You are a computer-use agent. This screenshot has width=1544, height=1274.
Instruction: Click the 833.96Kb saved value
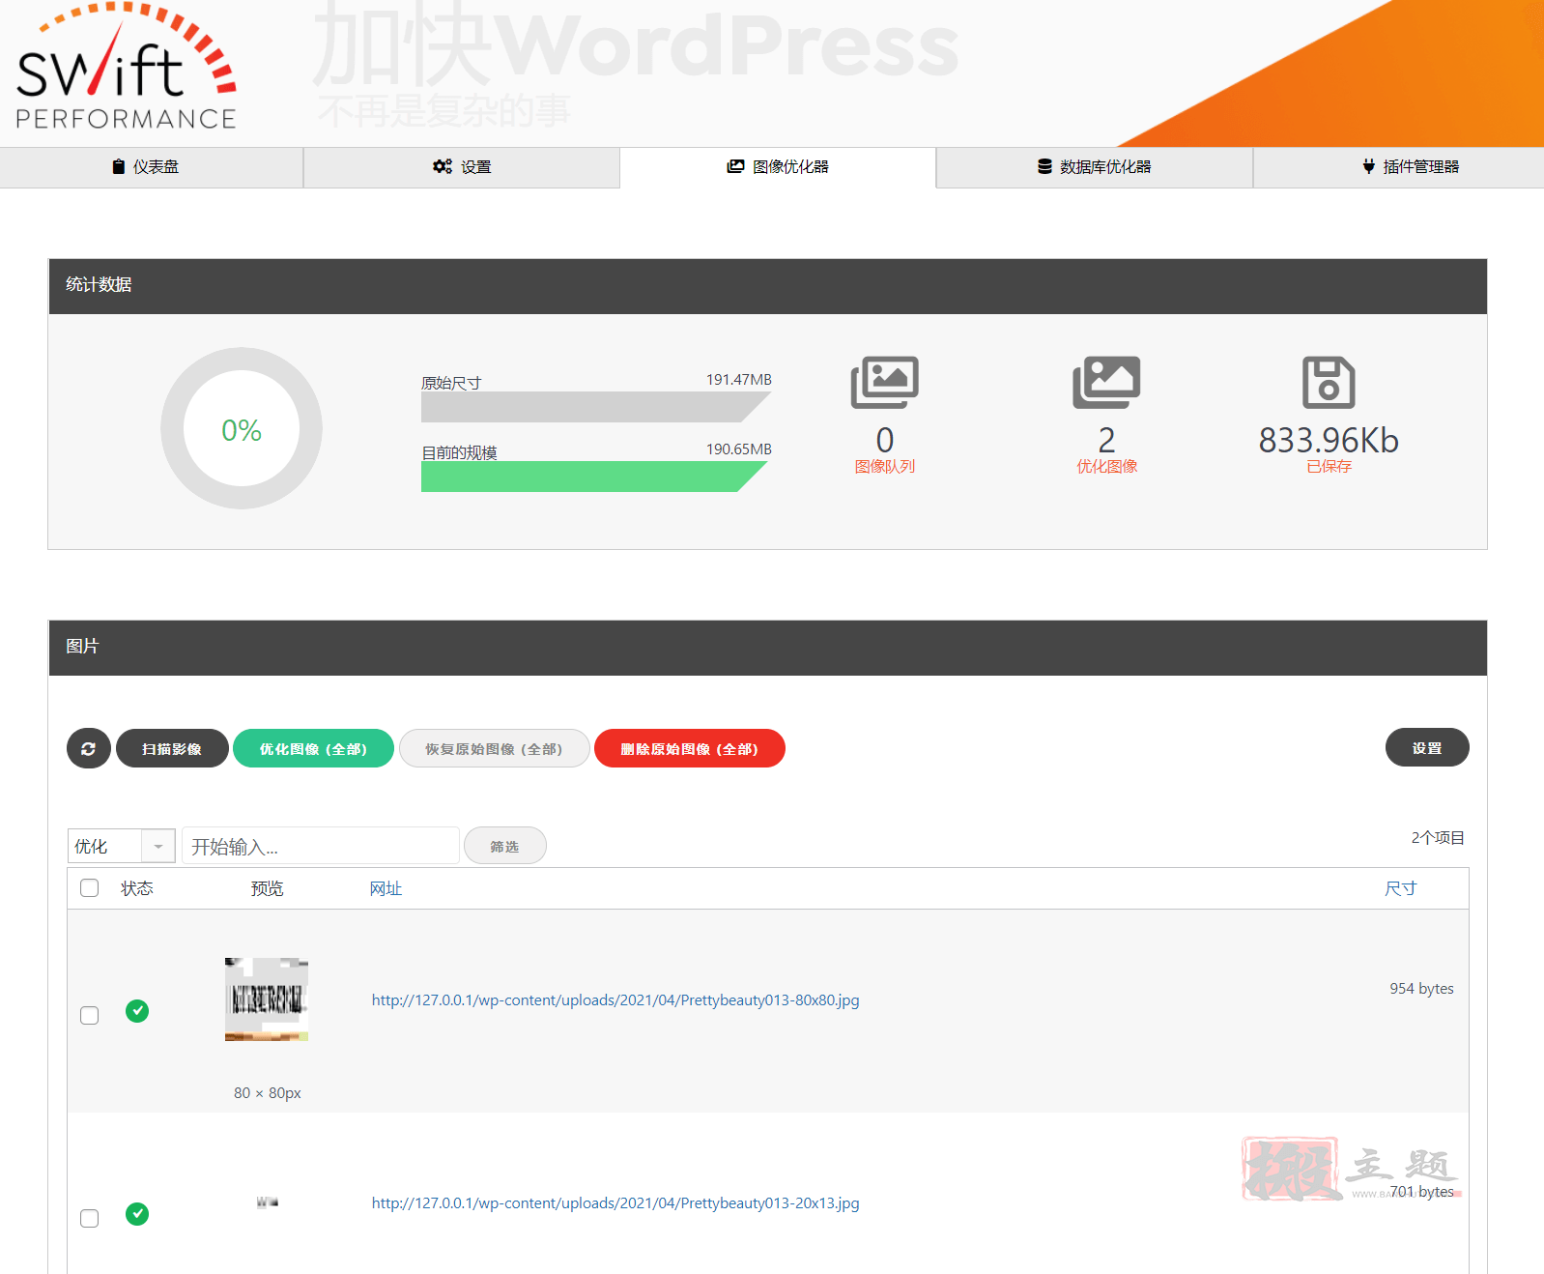coord(1329,440)
